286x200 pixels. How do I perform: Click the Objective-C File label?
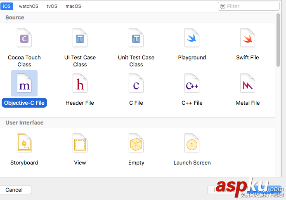24,103
